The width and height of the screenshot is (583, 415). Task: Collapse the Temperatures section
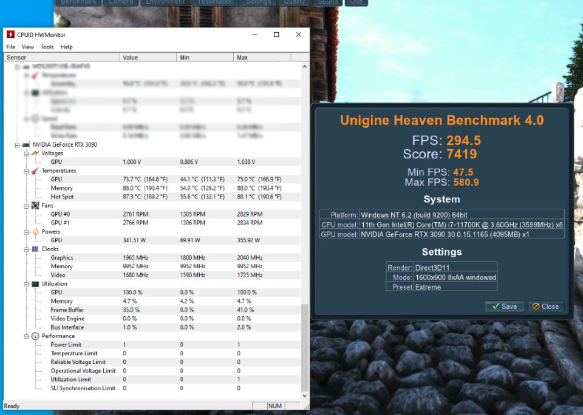click(26, 171)
